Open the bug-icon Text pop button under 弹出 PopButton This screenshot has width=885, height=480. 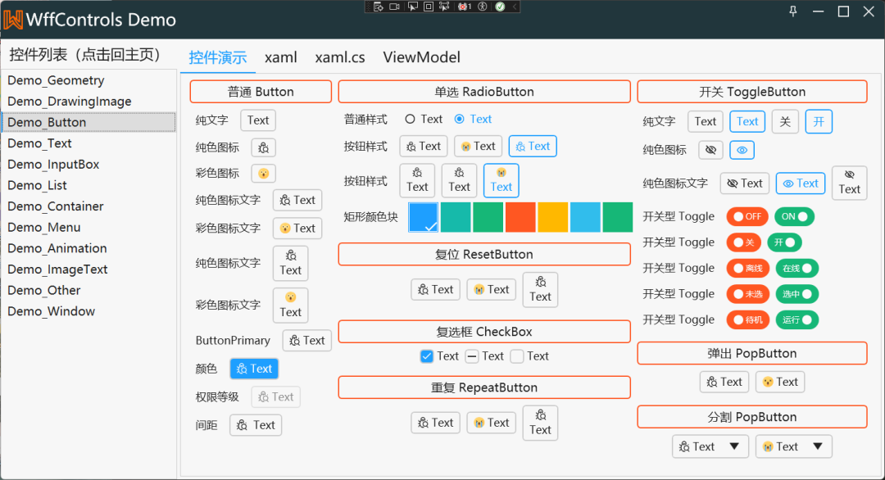pos(723,382)
